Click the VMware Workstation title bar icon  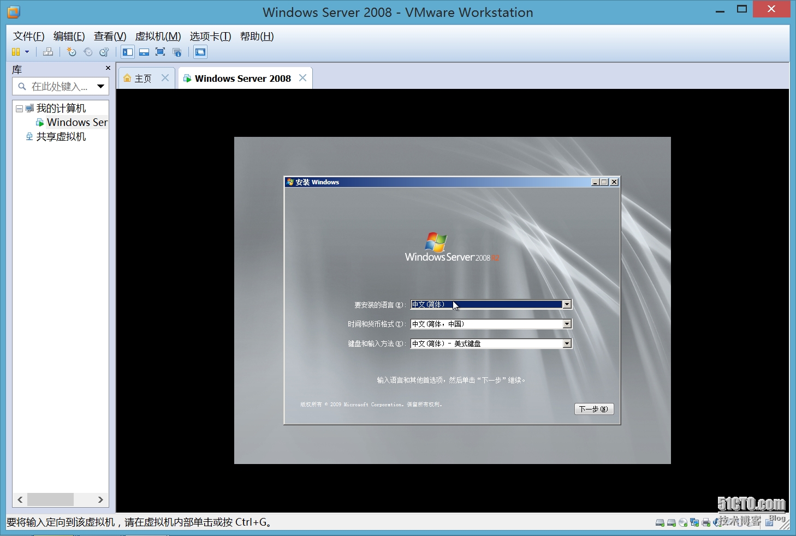(14, 11)
